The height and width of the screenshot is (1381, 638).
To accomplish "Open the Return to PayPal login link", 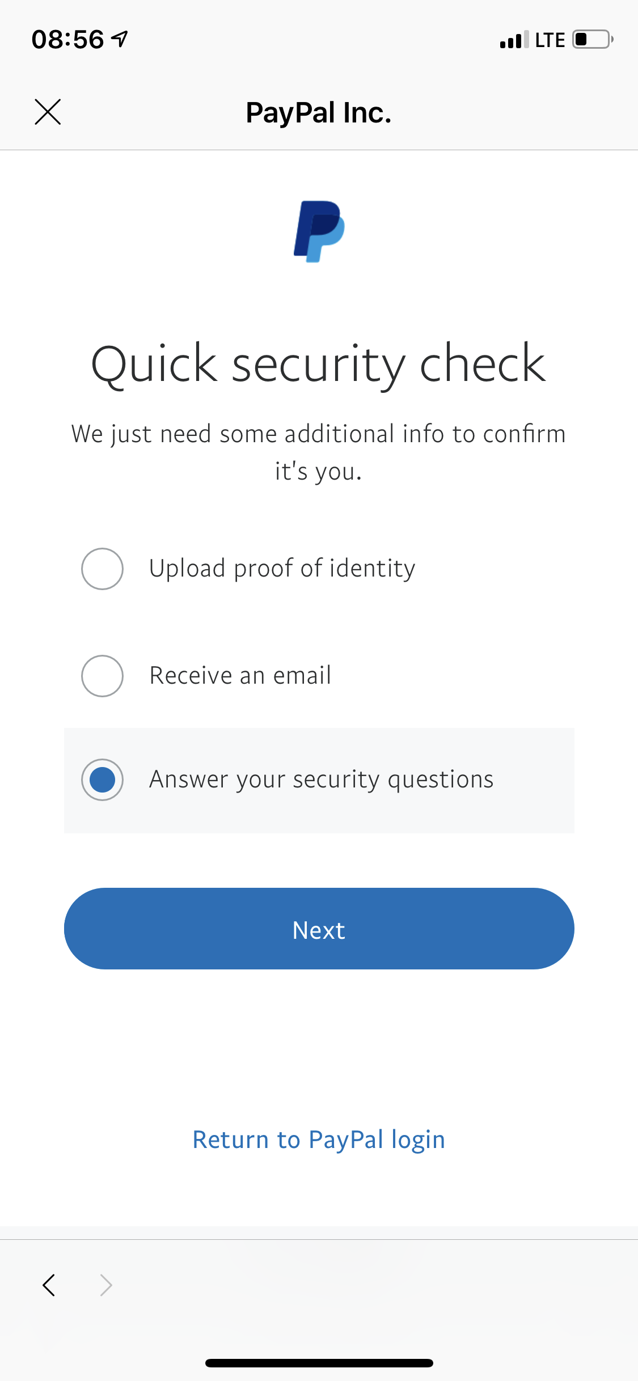I will tap(319, 1139).
